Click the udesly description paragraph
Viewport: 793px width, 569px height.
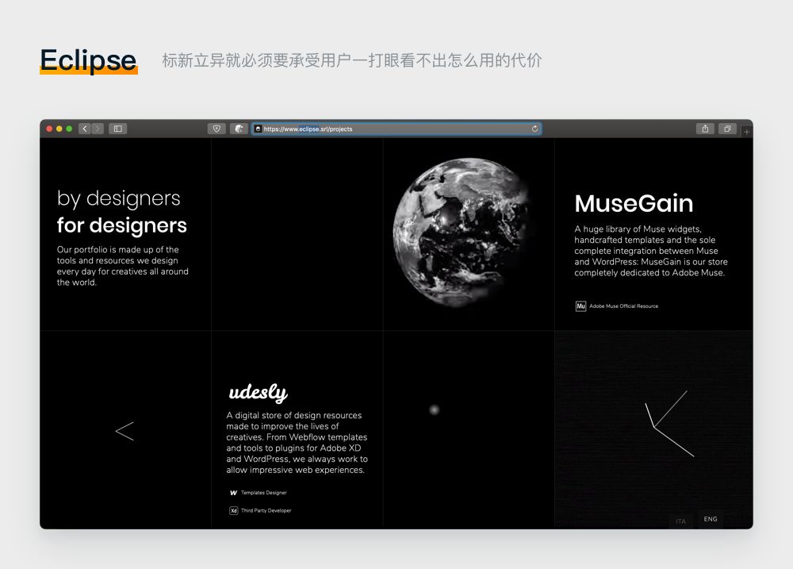tap(297, 443)
